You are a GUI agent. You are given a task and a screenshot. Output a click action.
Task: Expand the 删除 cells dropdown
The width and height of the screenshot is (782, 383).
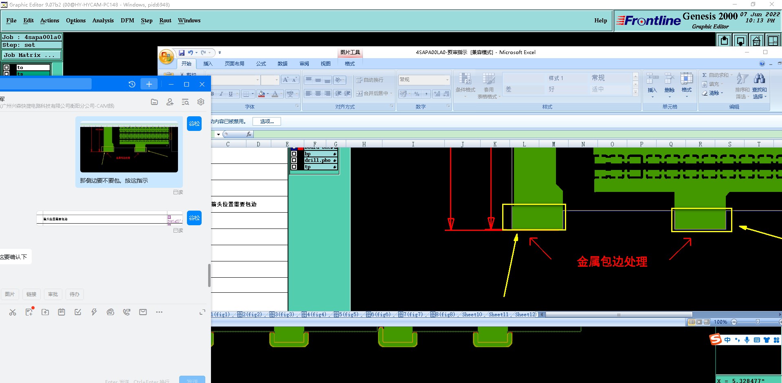pos(669,97)
